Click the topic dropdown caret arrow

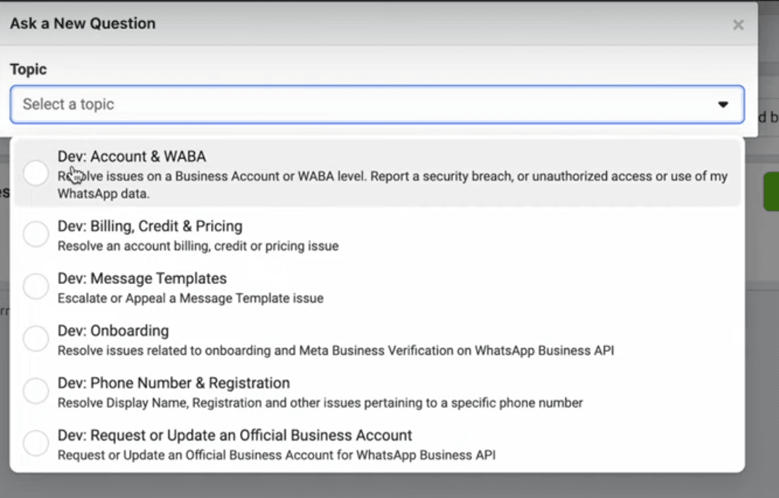coord(723,104)
